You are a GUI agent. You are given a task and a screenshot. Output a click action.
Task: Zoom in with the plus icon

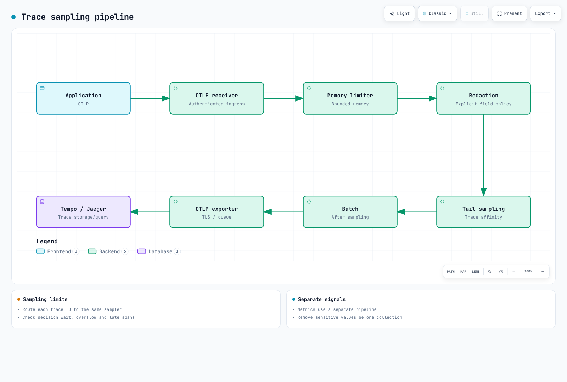543,272
